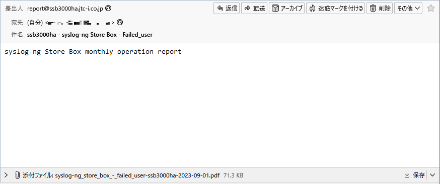
Task: Click the flame icon for junk marking
Action: [312, 9]
